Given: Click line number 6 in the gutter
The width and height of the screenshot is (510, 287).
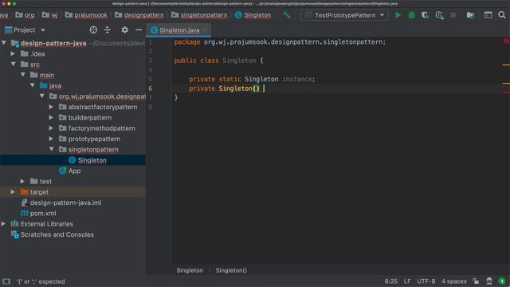Looking at the screenshot, I should pos(151,88).
